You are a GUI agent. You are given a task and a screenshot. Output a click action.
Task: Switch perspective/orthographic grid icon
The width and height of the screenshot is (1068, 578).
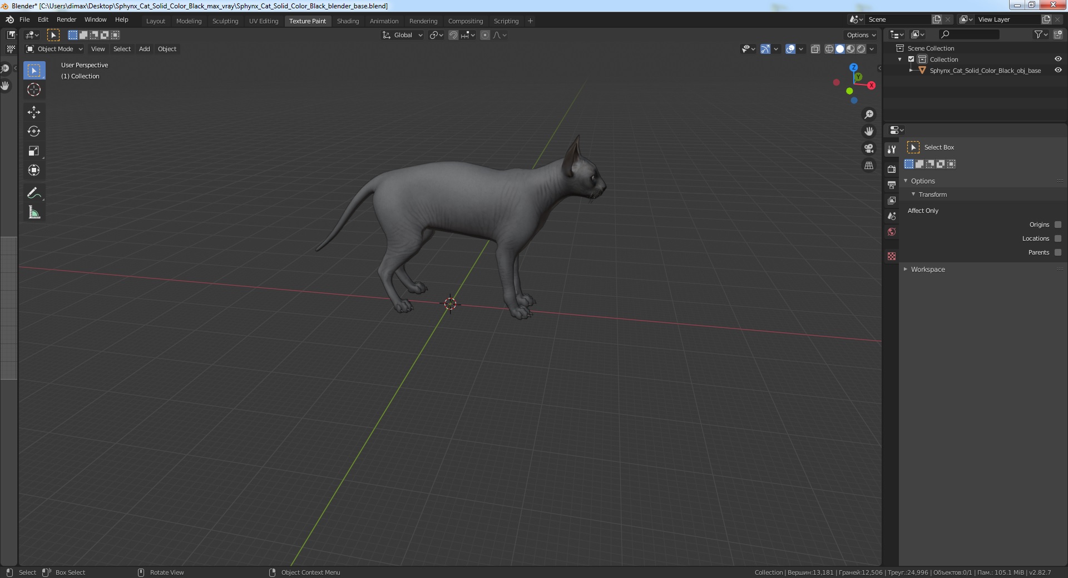[869, 166]
